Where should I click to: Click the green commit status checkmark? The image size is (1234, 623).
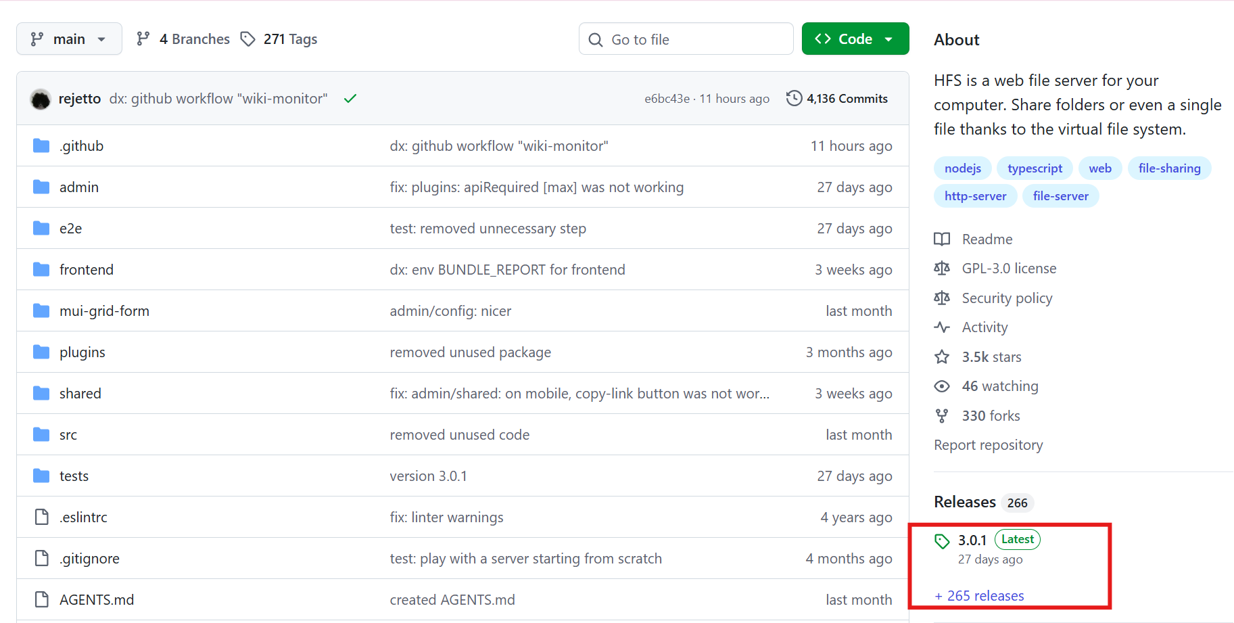[x=350, y=99]
